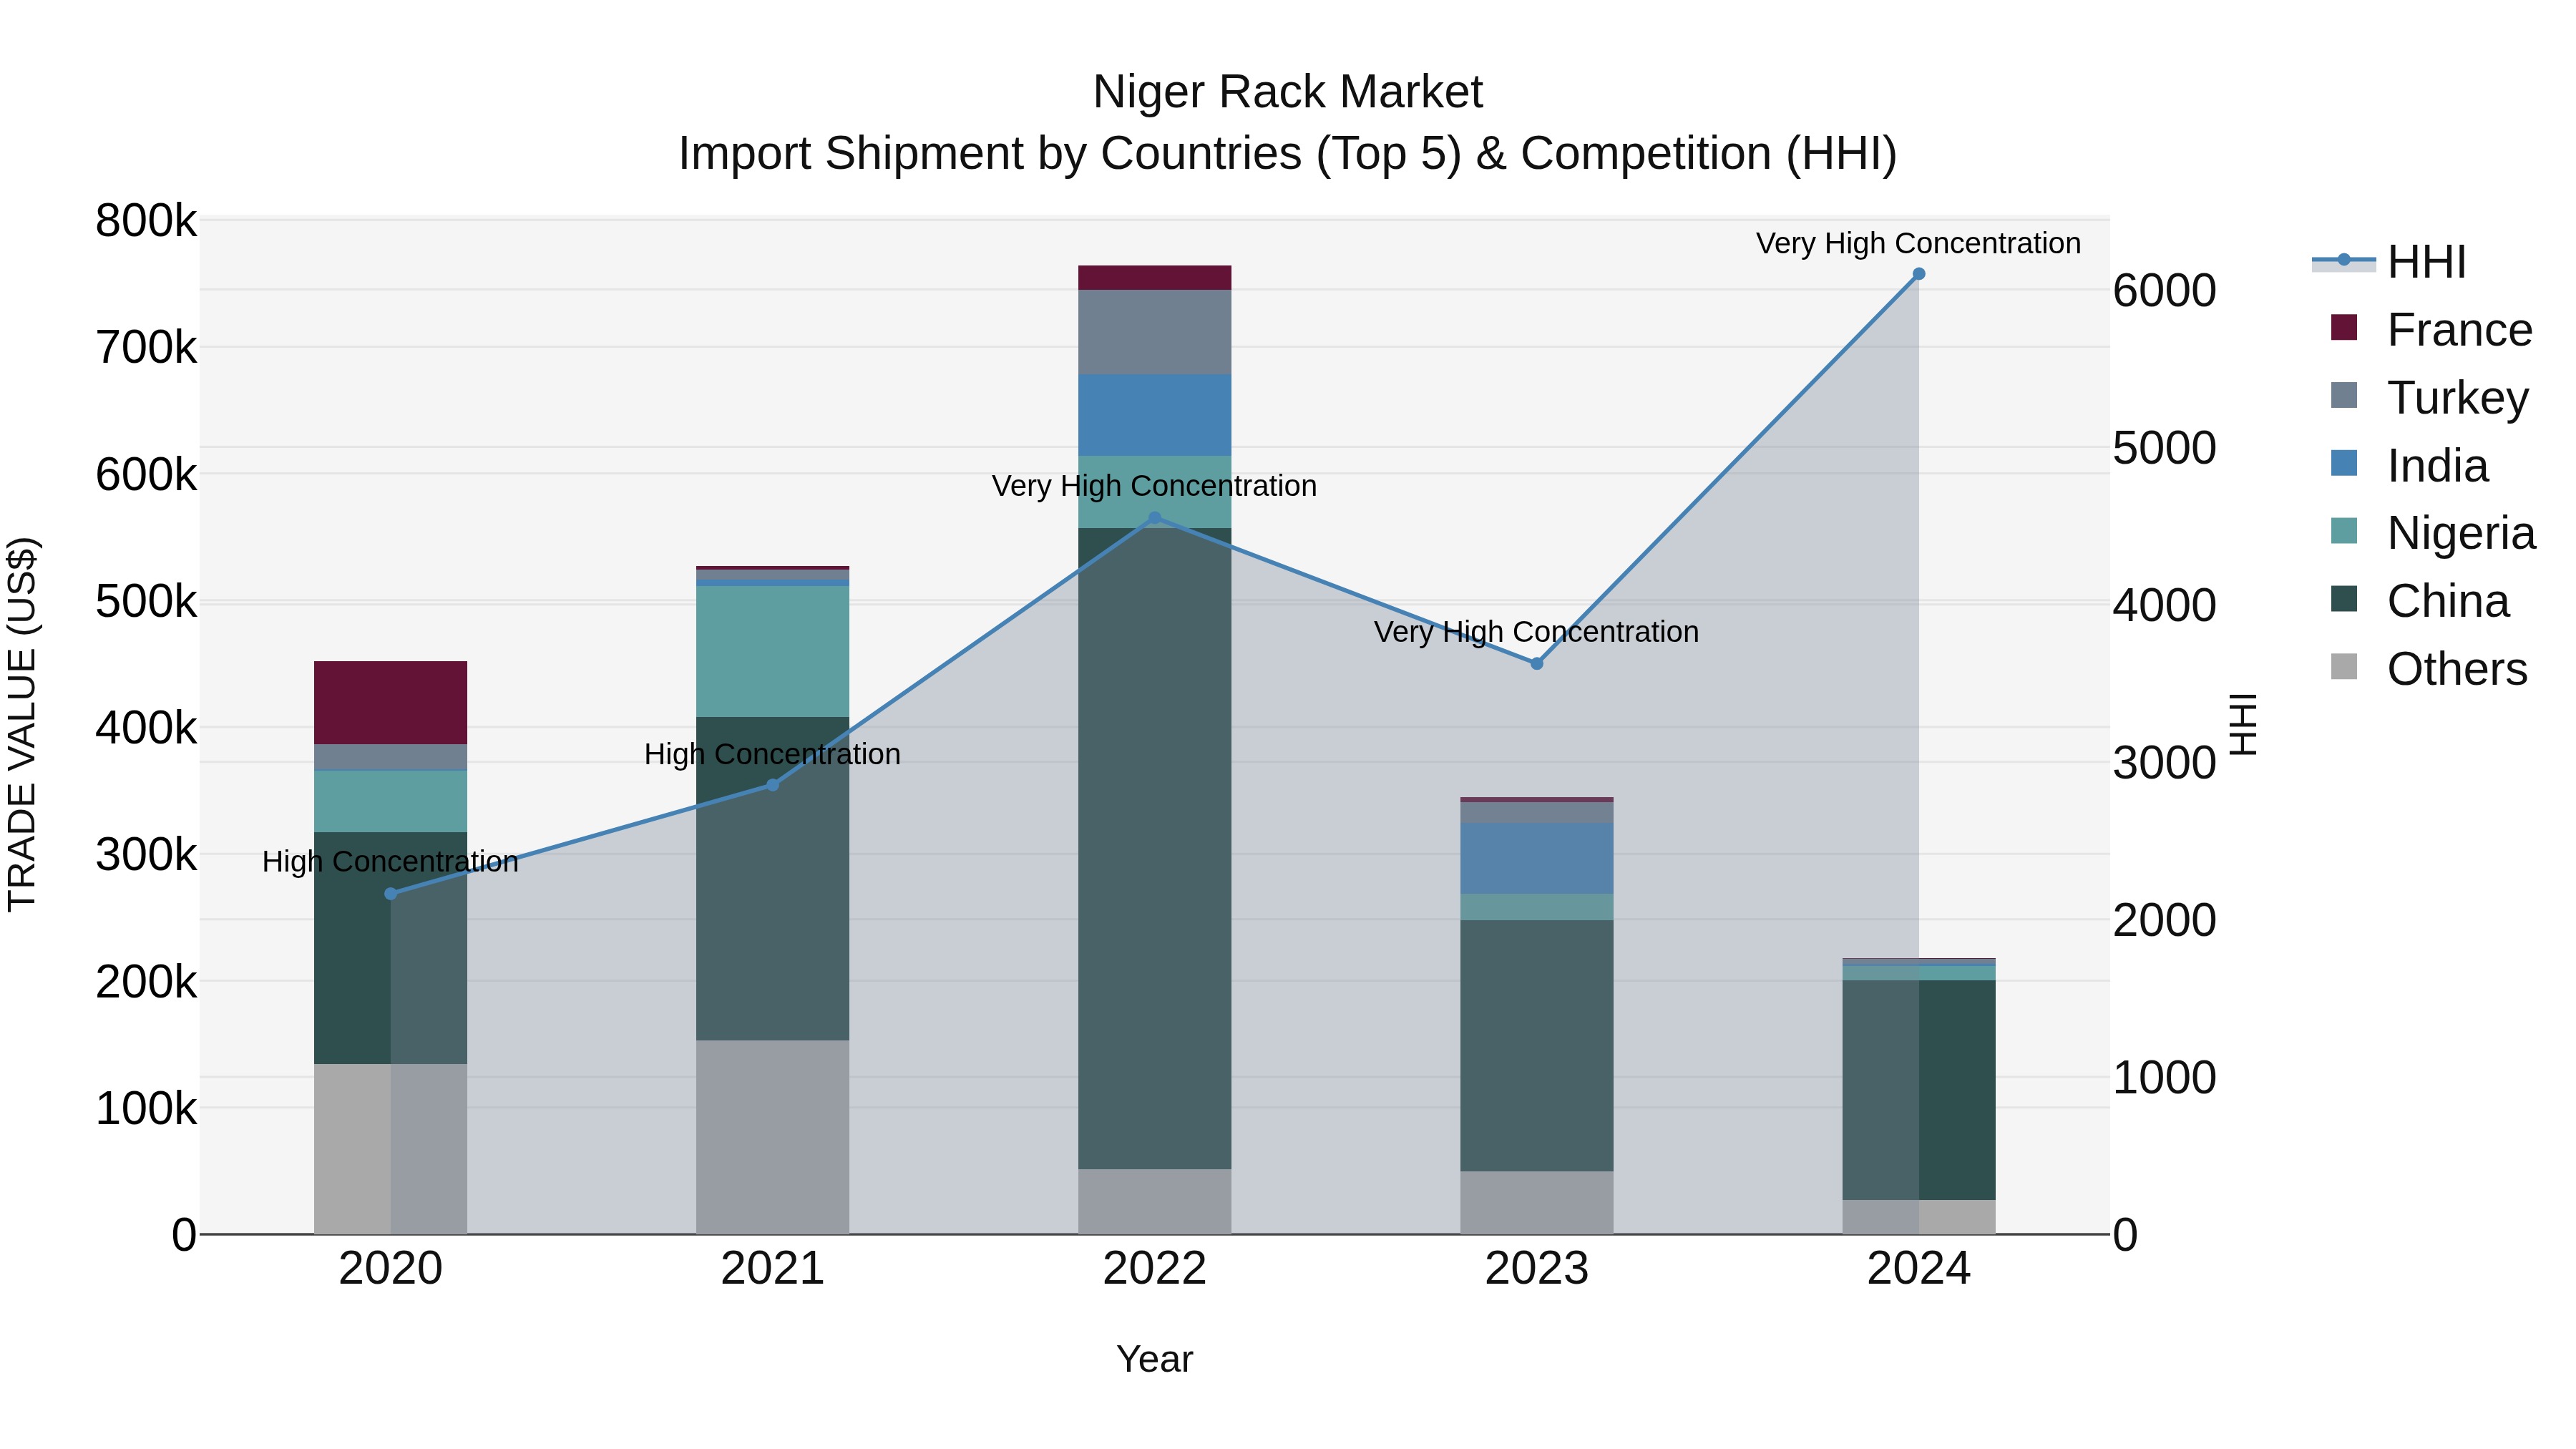This screenshot has width=2576, height=1449.
Task: Select the Nigeria segment of the 2023 bar
Action: [1537, 907]
